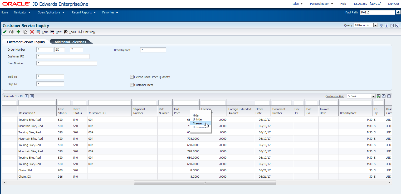Click the horizontal grid scrollbar thumb
Screen dimensions: 401x194
pos(205,182)
